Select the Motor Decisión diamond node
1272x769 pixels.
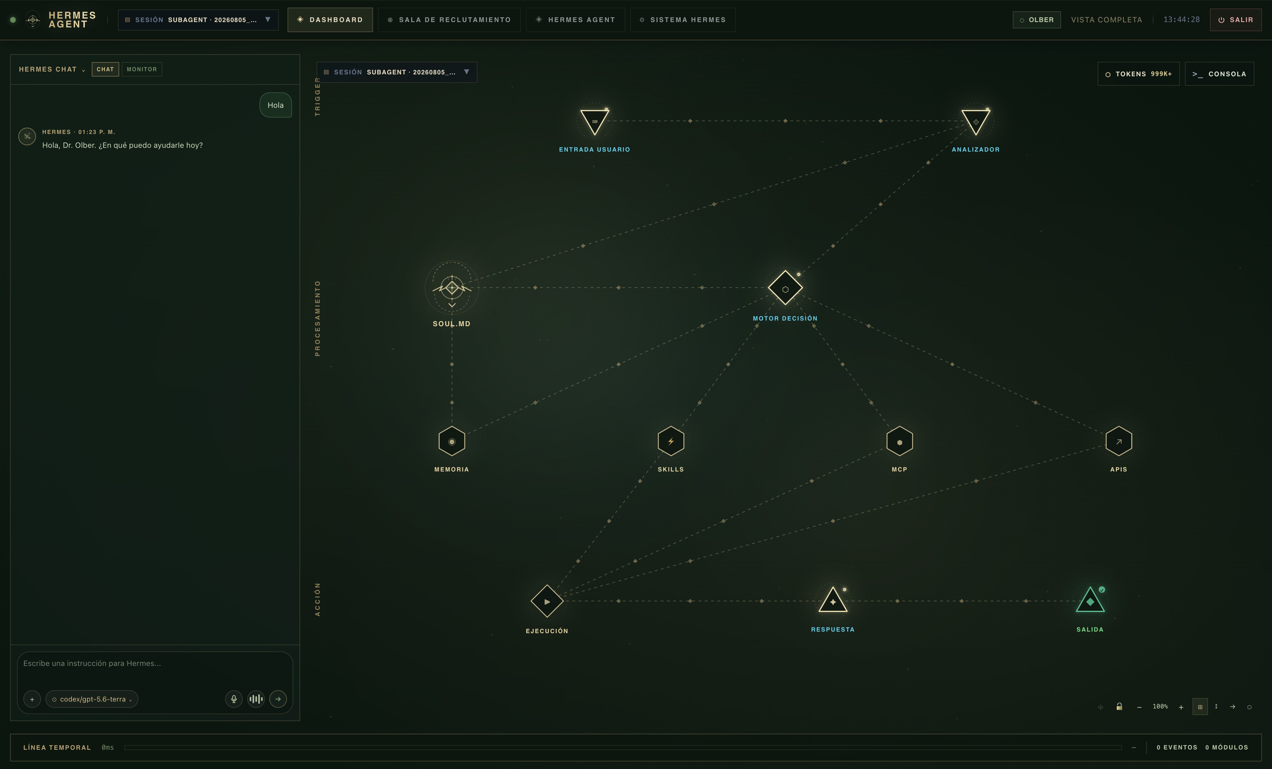785,287
